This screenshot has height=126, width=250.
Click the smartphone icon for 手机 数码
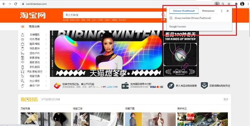click(22, 67)
